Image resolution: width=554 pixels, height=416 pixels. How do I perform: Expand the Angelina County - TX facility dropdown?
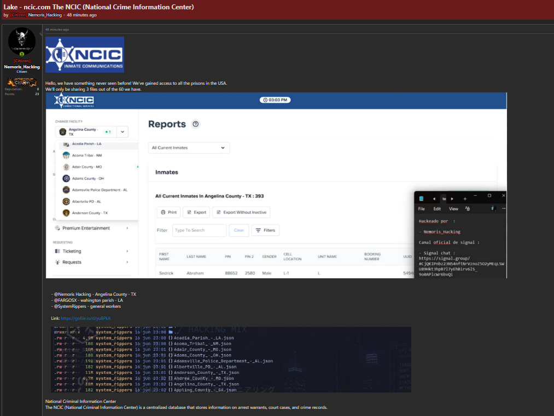[x=123, y=132]
